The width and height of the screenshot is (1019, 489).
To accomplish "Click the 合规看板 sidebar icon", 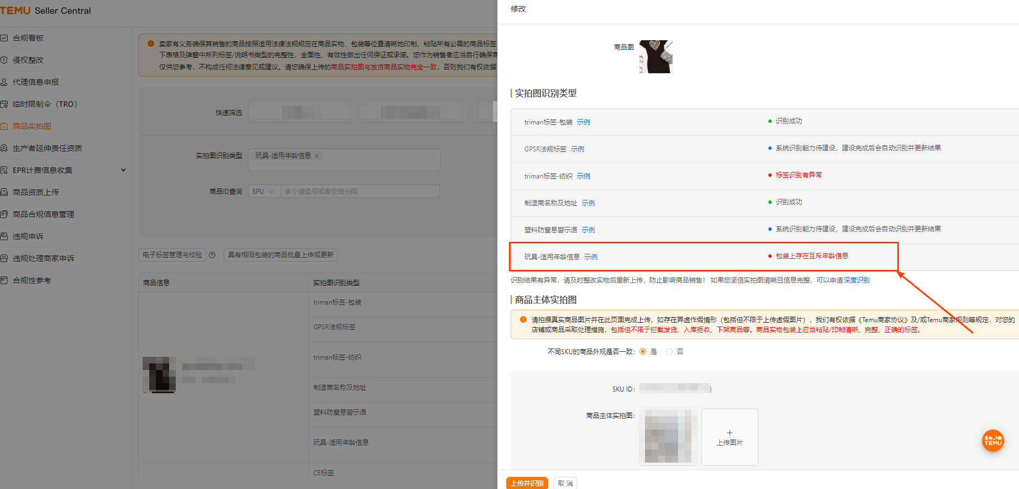I will click(x=4, y=38).
